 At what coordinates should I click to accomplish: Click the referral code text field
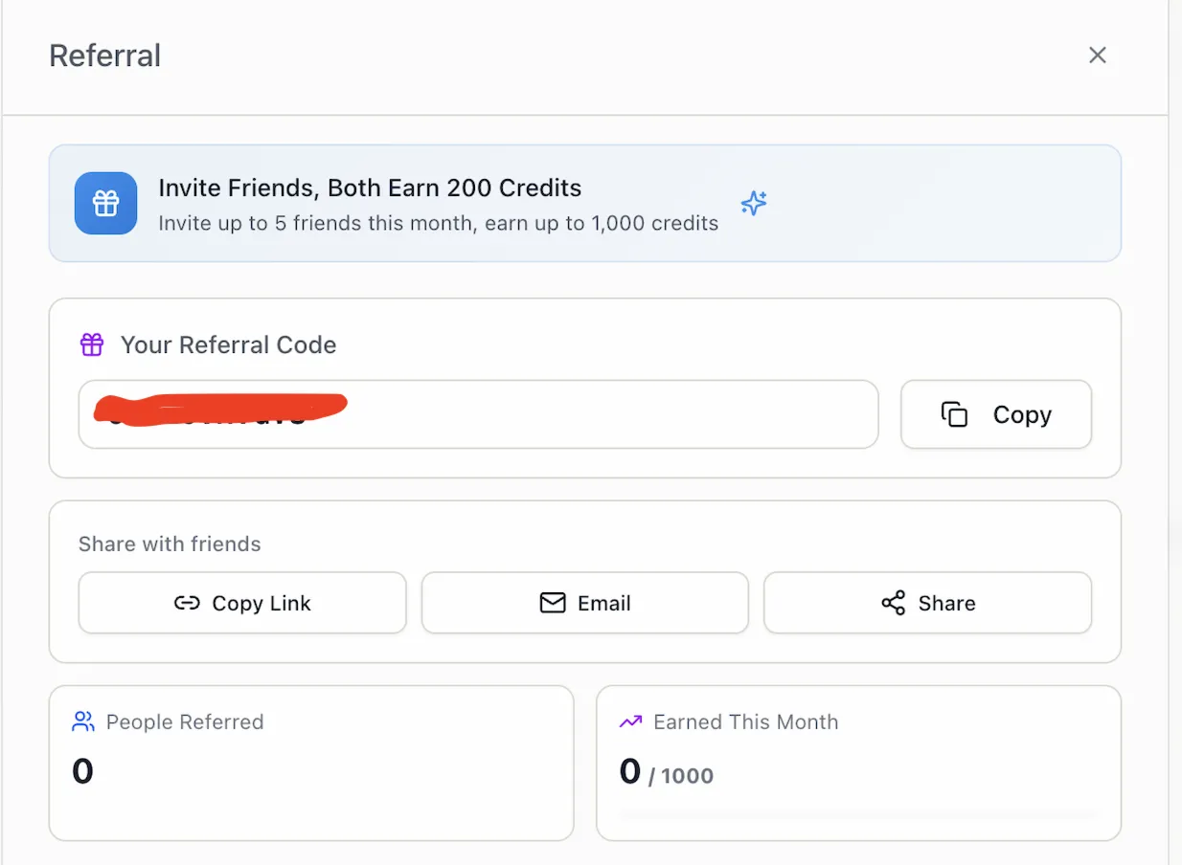tap(478, 414)
